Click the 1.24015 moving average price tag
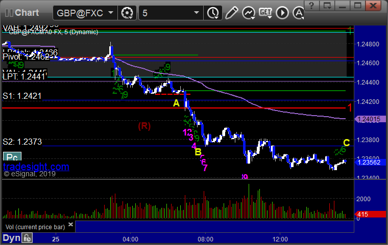The width and height of the screenshot is (388, 245). [x=370, y=119]
